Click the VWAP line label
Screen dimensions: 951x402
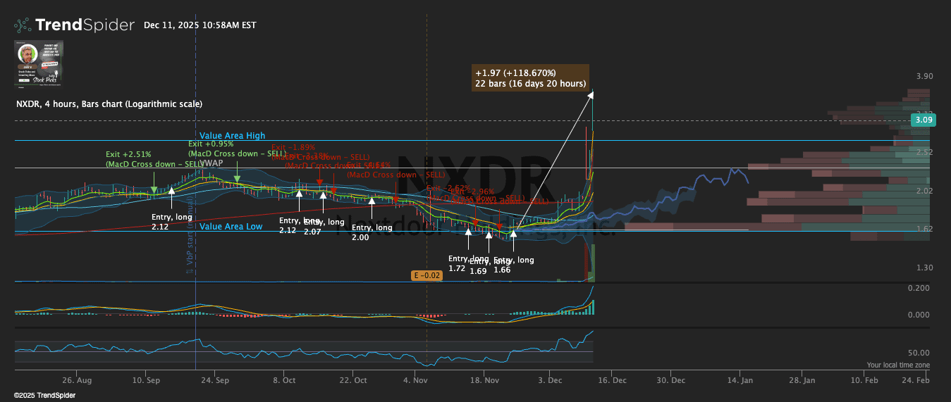[x=211, y=163]
